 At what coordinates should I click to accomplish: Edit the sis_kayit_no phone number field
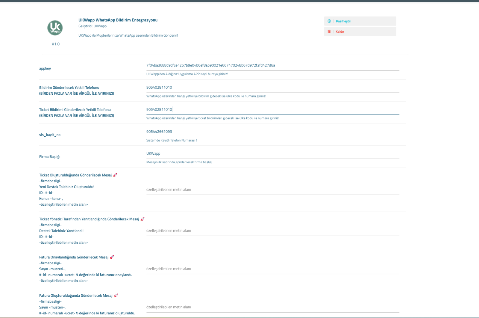tap(273, 132)
